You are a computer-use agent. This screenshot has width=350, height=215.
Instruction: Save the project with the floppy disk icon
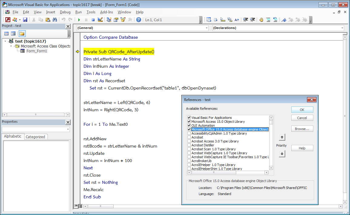(25, 20)
